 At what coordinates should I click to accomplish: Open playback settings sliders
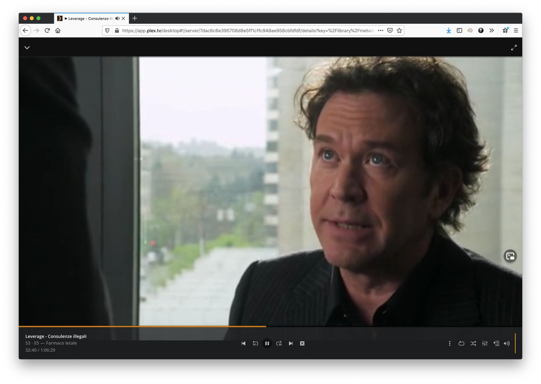click(485, 343)
